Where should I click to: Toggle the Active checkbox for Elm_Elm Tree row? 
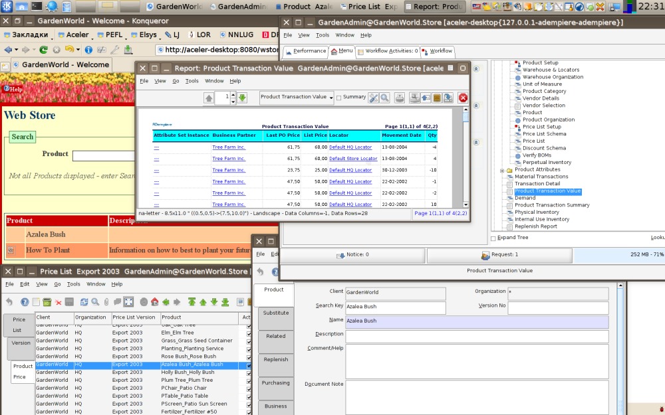tap(249, 333)
